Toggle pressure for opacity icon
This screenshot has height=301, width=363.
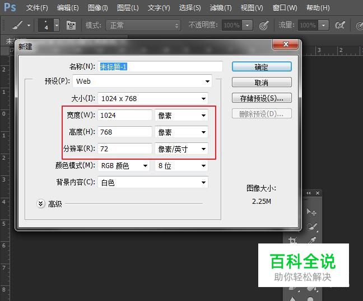coord(264,25)
